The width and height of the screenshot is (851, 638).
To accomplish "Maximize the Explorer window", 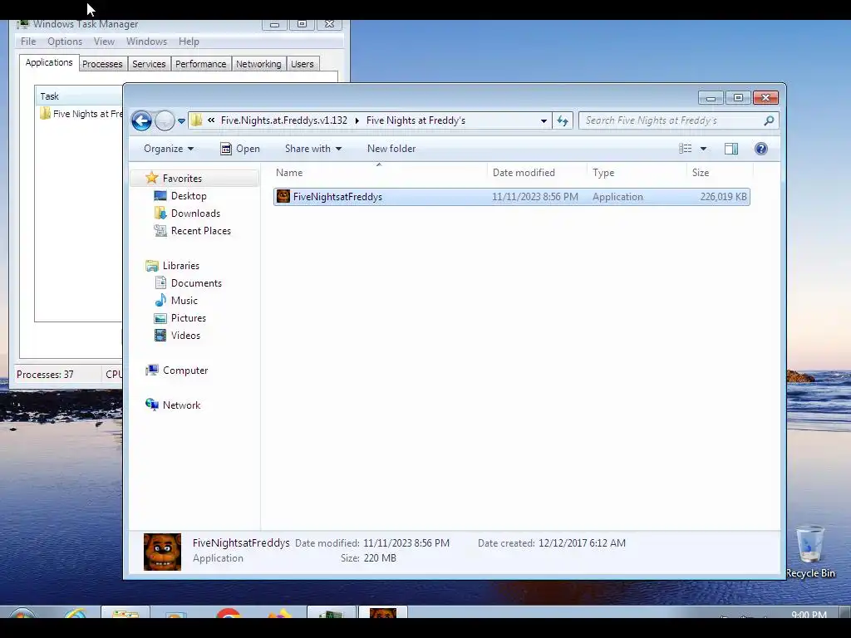I will pos(738,98).
